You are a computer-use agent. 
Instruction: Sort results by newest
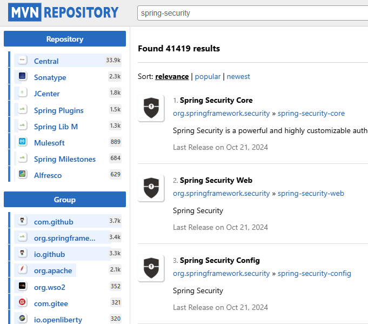click(238, 76)
